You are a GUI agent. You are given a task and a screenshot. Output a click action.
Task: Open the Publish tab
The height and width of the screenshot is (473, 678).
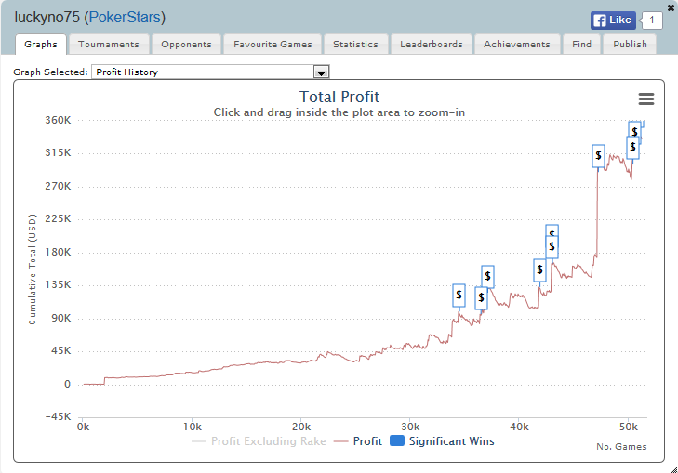(x=630, y=44)
